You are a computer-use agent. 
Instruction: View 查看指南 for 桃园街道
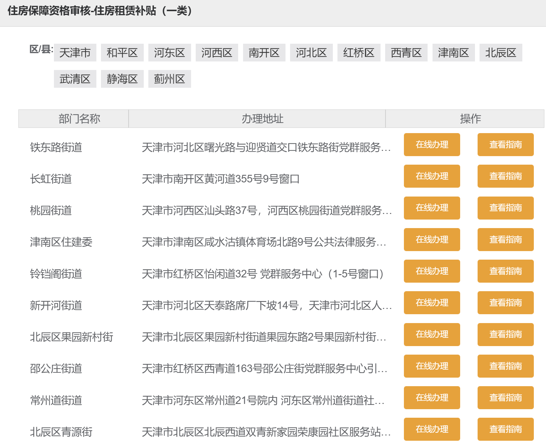click(x=505, y=208)
